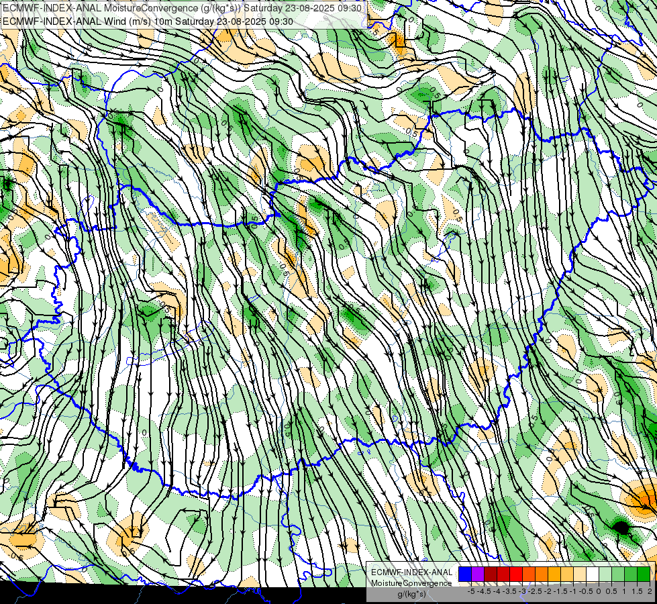Screen dimensions: 657x604
Task: Click the purple legend swatch after -4.5
Action: (478, 574)
